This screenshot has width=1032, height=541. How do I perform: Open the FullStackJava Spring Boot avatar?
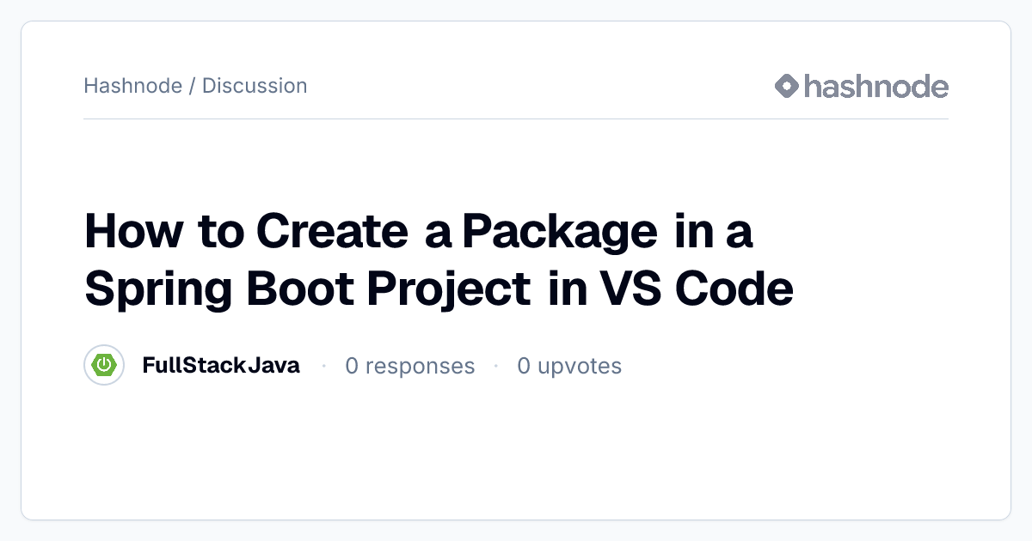pos(104,366)
